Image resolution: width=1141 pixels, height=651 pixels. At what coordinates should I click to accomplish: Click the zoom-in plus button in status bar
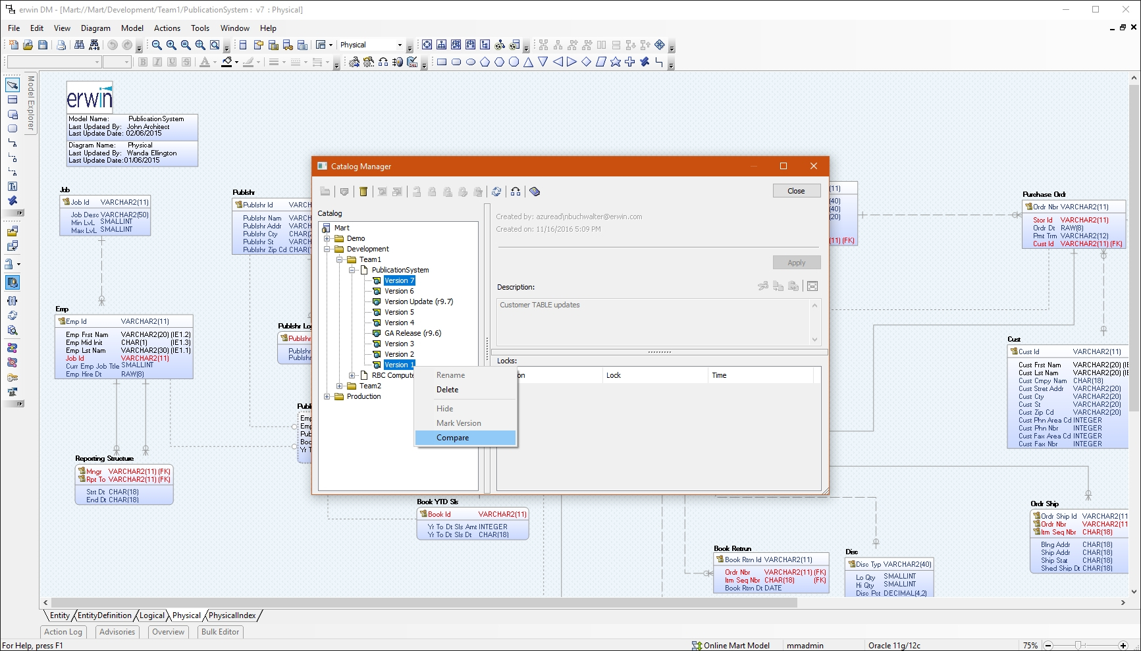pyautogui.click(x=1123, y=646)
